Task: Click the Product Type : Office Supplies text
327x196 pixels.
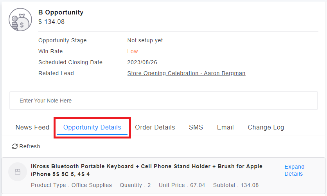Action: pyautogui.click(x=71, y=185)
